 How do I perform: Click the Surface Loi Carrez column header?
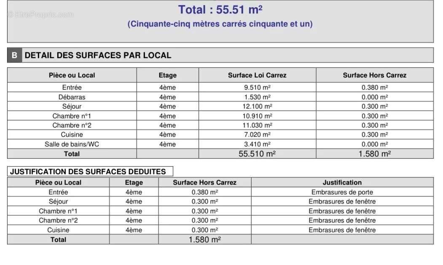pyautogui.click(x=257, y=75)
